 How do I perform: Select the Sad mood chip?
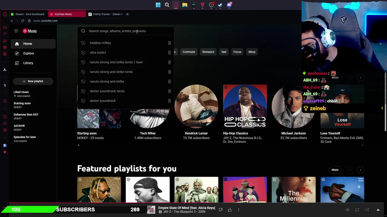(x=224, y=52)
